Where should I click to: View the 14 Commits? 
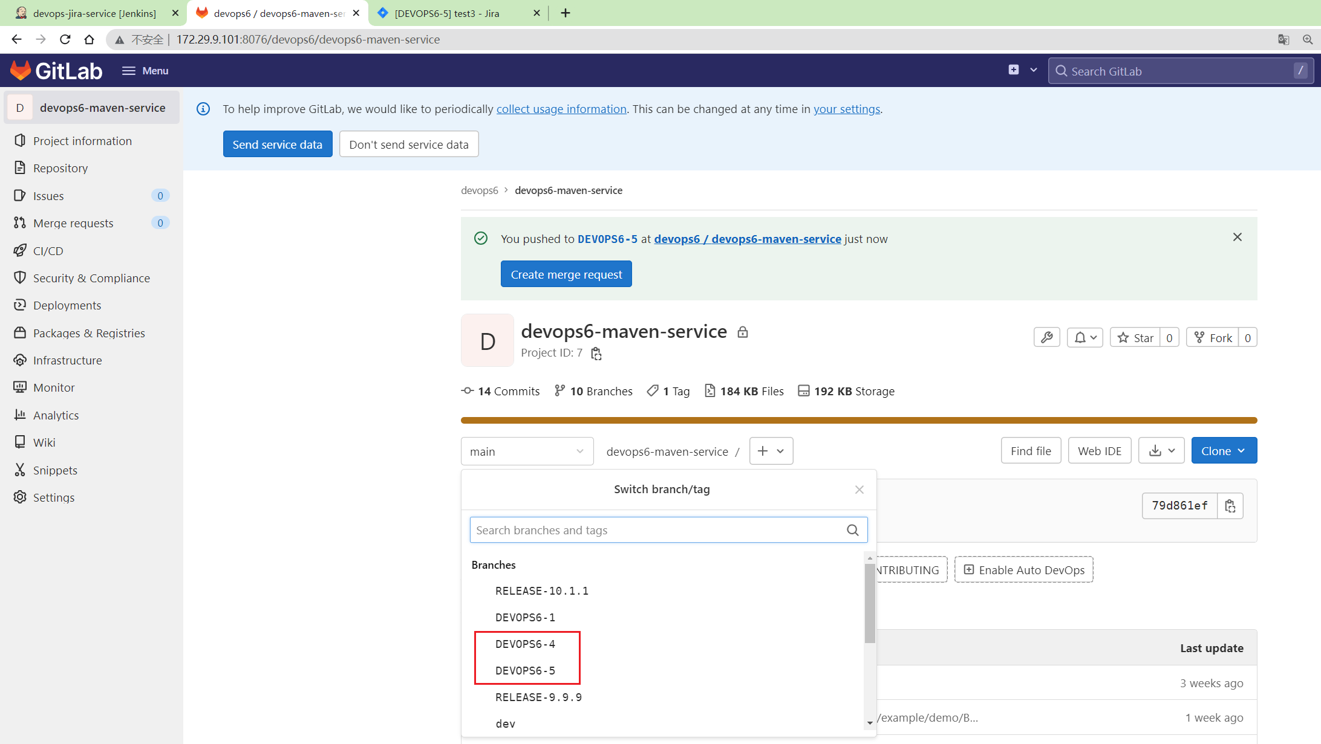pos(500,391)
